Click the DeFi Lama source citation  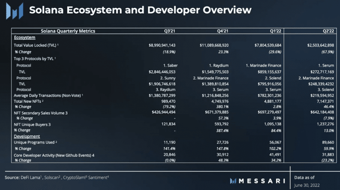31,178
